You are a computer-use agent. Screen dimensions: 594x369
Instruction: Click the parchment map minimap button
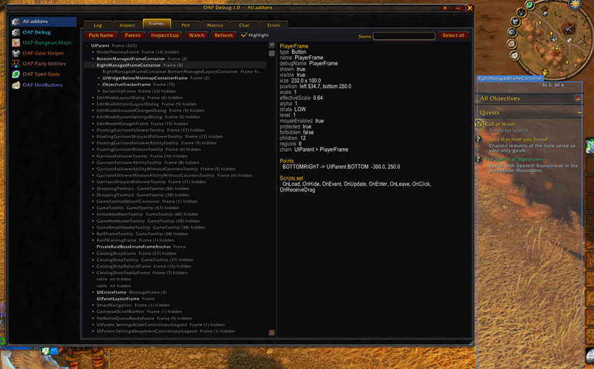(512, 44)
